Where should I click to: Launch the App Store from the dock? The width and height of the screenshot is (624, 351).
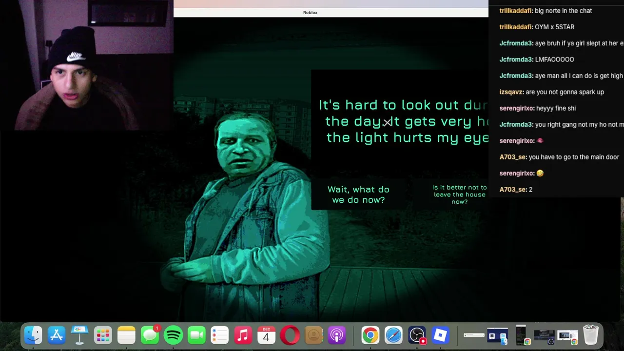(x=57, y=335)
